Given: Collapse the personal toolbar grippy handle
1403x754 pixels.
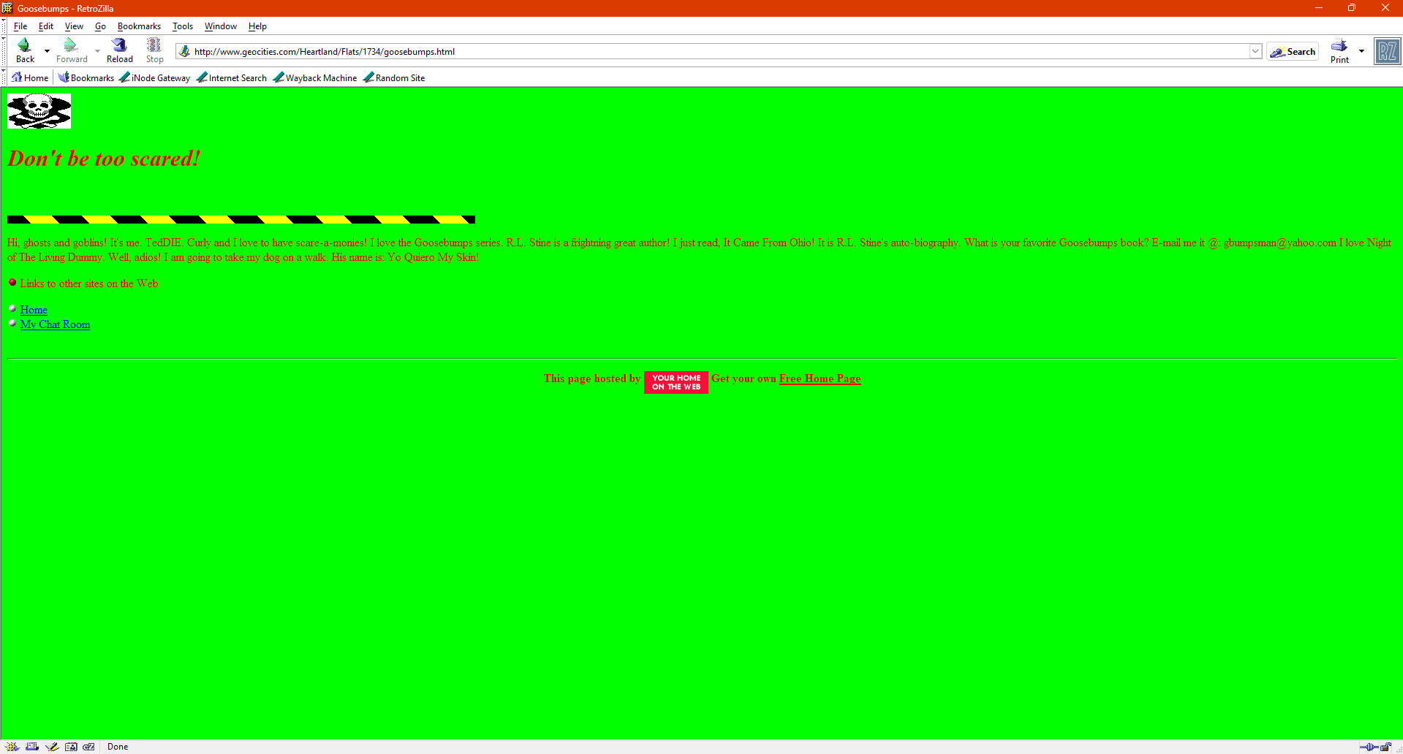Looking at the screenshot, I should tap(4, 77).
